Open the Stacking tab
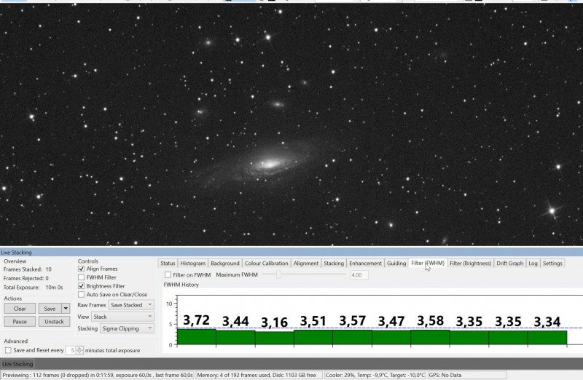The width and height of the screenshot is (583, 380). (334, 264)
